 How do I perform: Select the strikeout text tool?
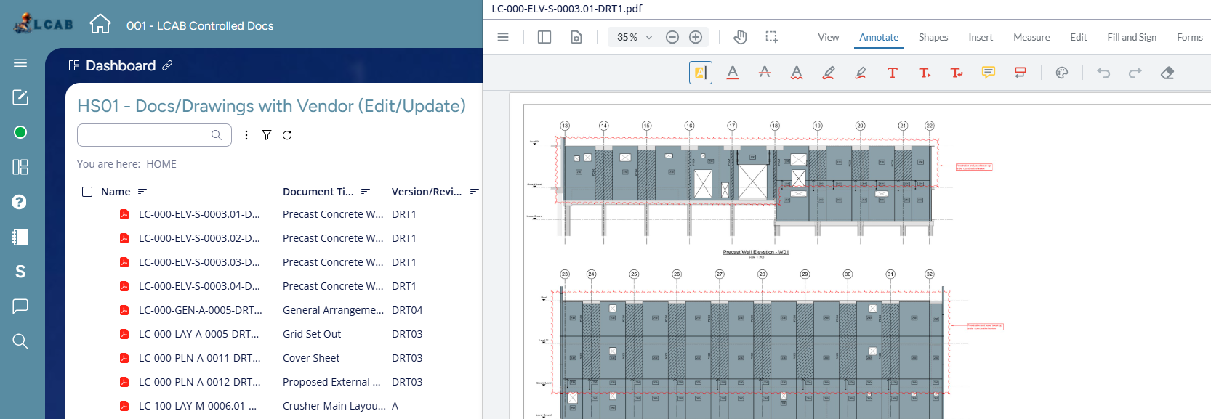[x=765, y=73]
